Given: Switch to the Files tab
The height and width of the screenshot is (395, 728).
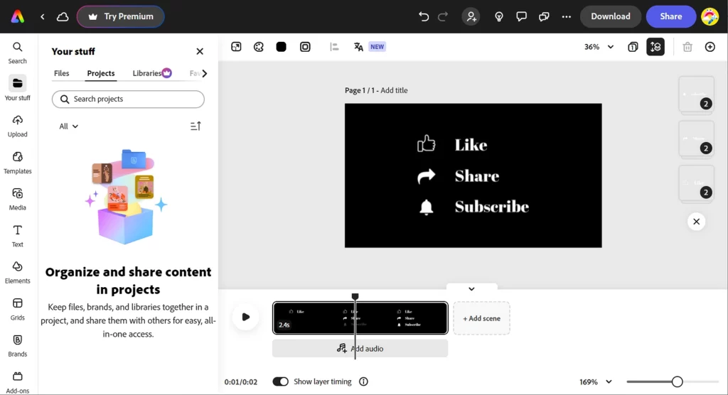Looking at the screenshot, I should [x=61, y=73].
